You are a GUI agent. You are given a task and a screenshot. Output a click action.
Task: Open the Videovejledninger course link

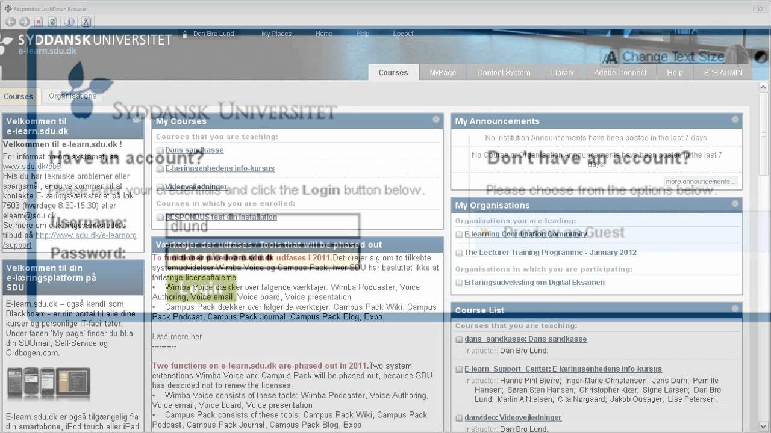[x=196, y=187]
